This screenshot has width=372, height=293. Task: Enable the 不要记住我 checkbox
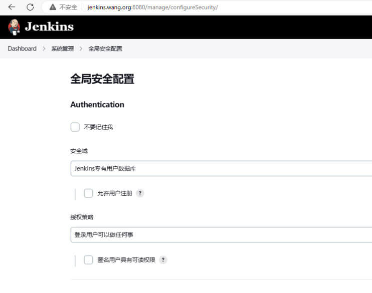(x=75, y=127)
